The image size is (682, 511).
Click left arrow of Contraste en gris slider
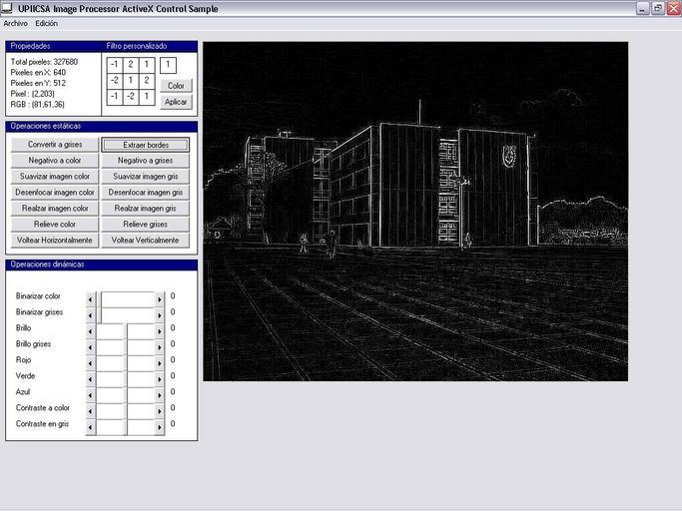(91, 427)
